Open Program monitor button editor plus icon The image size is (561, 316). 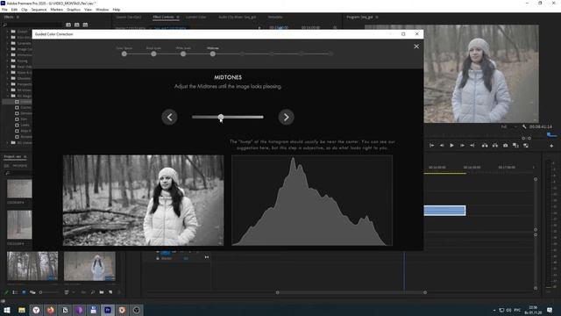pyautogui.click(x=551, y=146)
